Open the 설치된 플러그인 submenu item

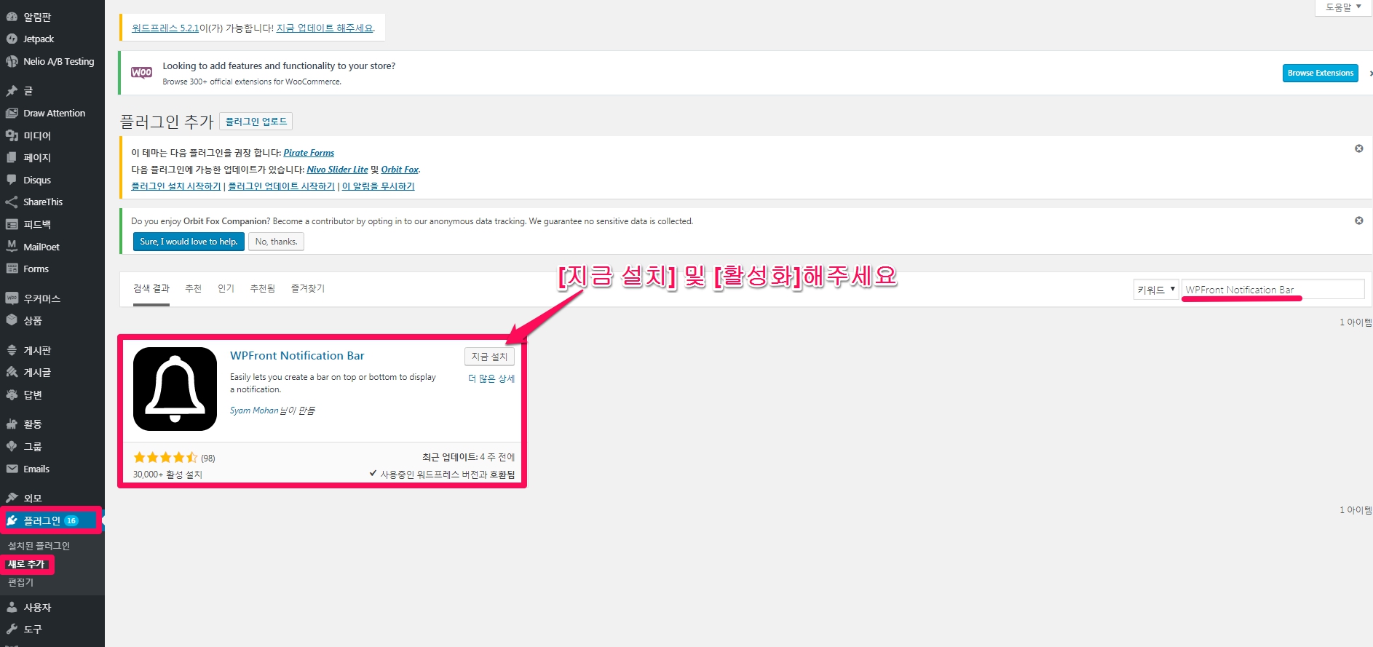coord(39,546)
